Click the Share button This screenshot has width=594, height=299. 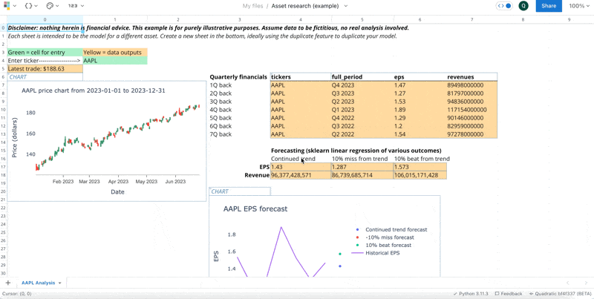tap(548, 6)
